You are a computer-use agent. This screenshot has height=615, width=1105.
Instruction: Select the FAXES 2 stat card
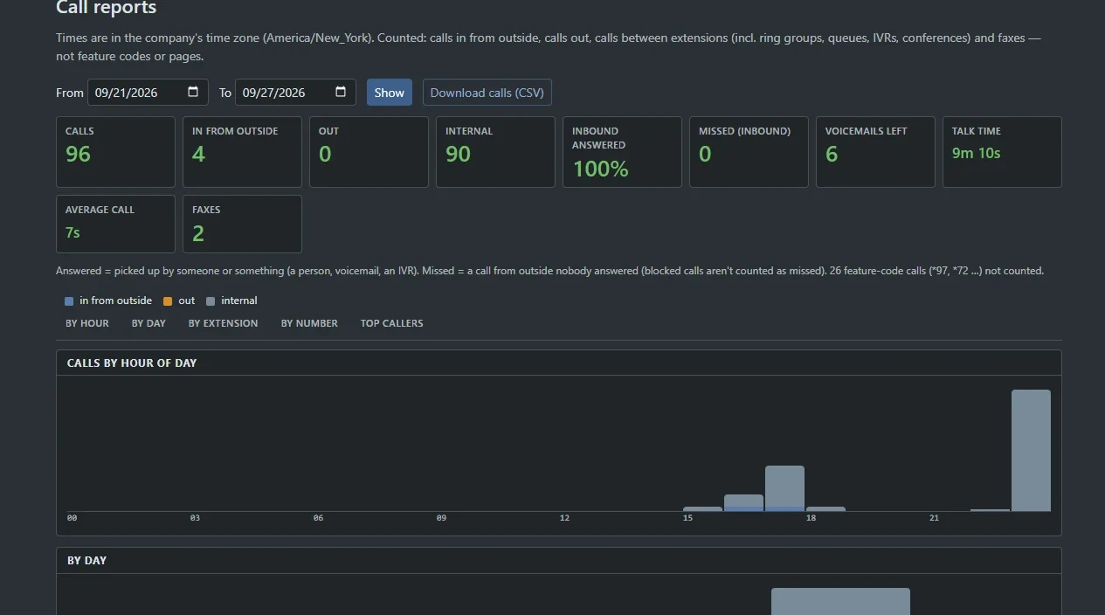point(242,224)
